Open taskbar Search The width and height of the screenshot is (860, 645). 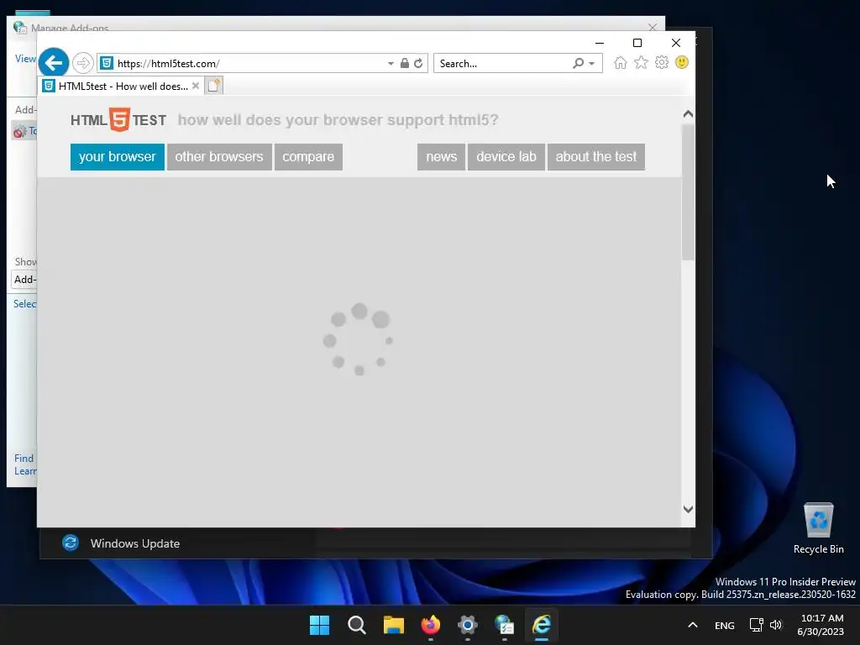(x=356, y=625)
